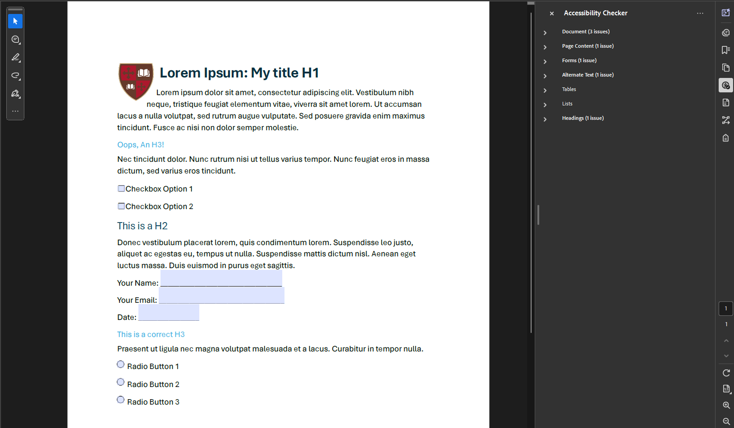Check the Checkbox Option 1 box

[x=121, y=188]
